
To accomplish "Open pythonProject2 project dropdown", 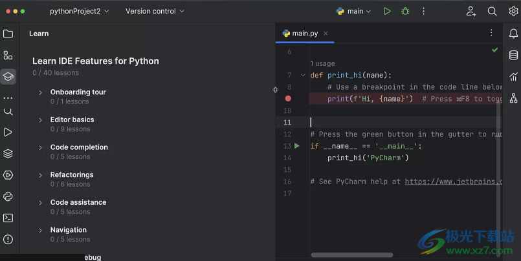I will point(79,11).
